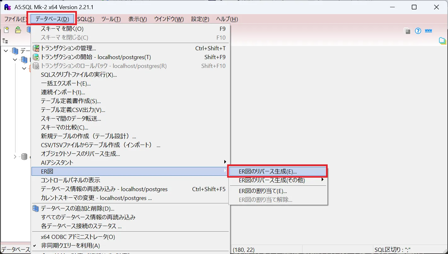Viewport: 448px width, 254px height.
Task: Choose CSV/TSVファイルからテーブル作成（インポート）...
Action: [x=130, y=145]
